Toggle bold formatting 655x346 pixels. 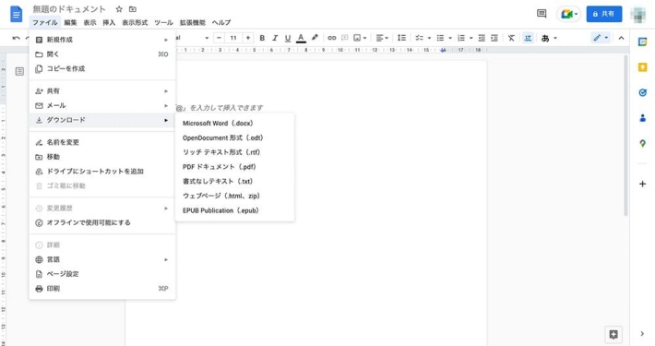point(262,38)
